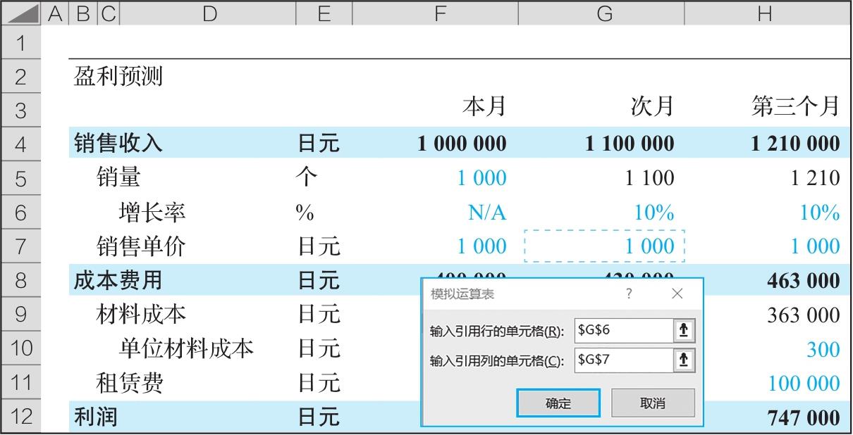The height and width of the screenshot is (435, 853).
Task: Select column D header
Action: (x=209, y=13)
